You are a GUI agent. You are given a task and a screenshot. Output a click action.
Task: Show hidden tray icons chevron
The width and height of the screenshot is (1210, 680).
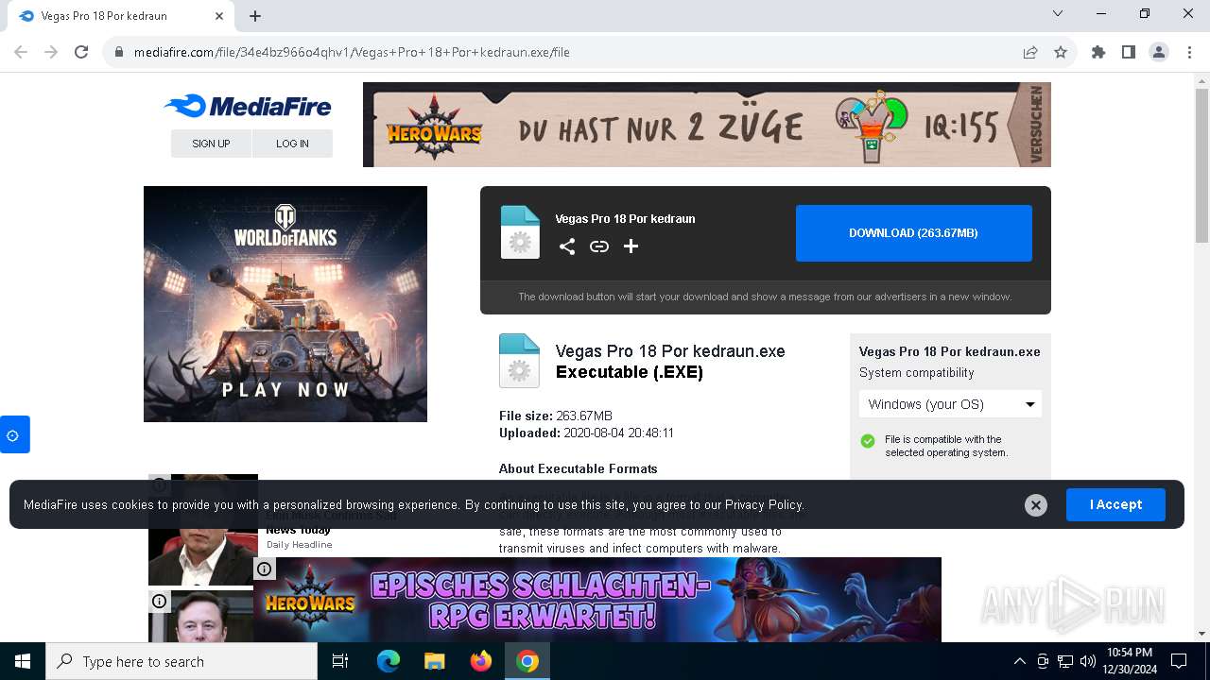click(x=1019, y=661)
